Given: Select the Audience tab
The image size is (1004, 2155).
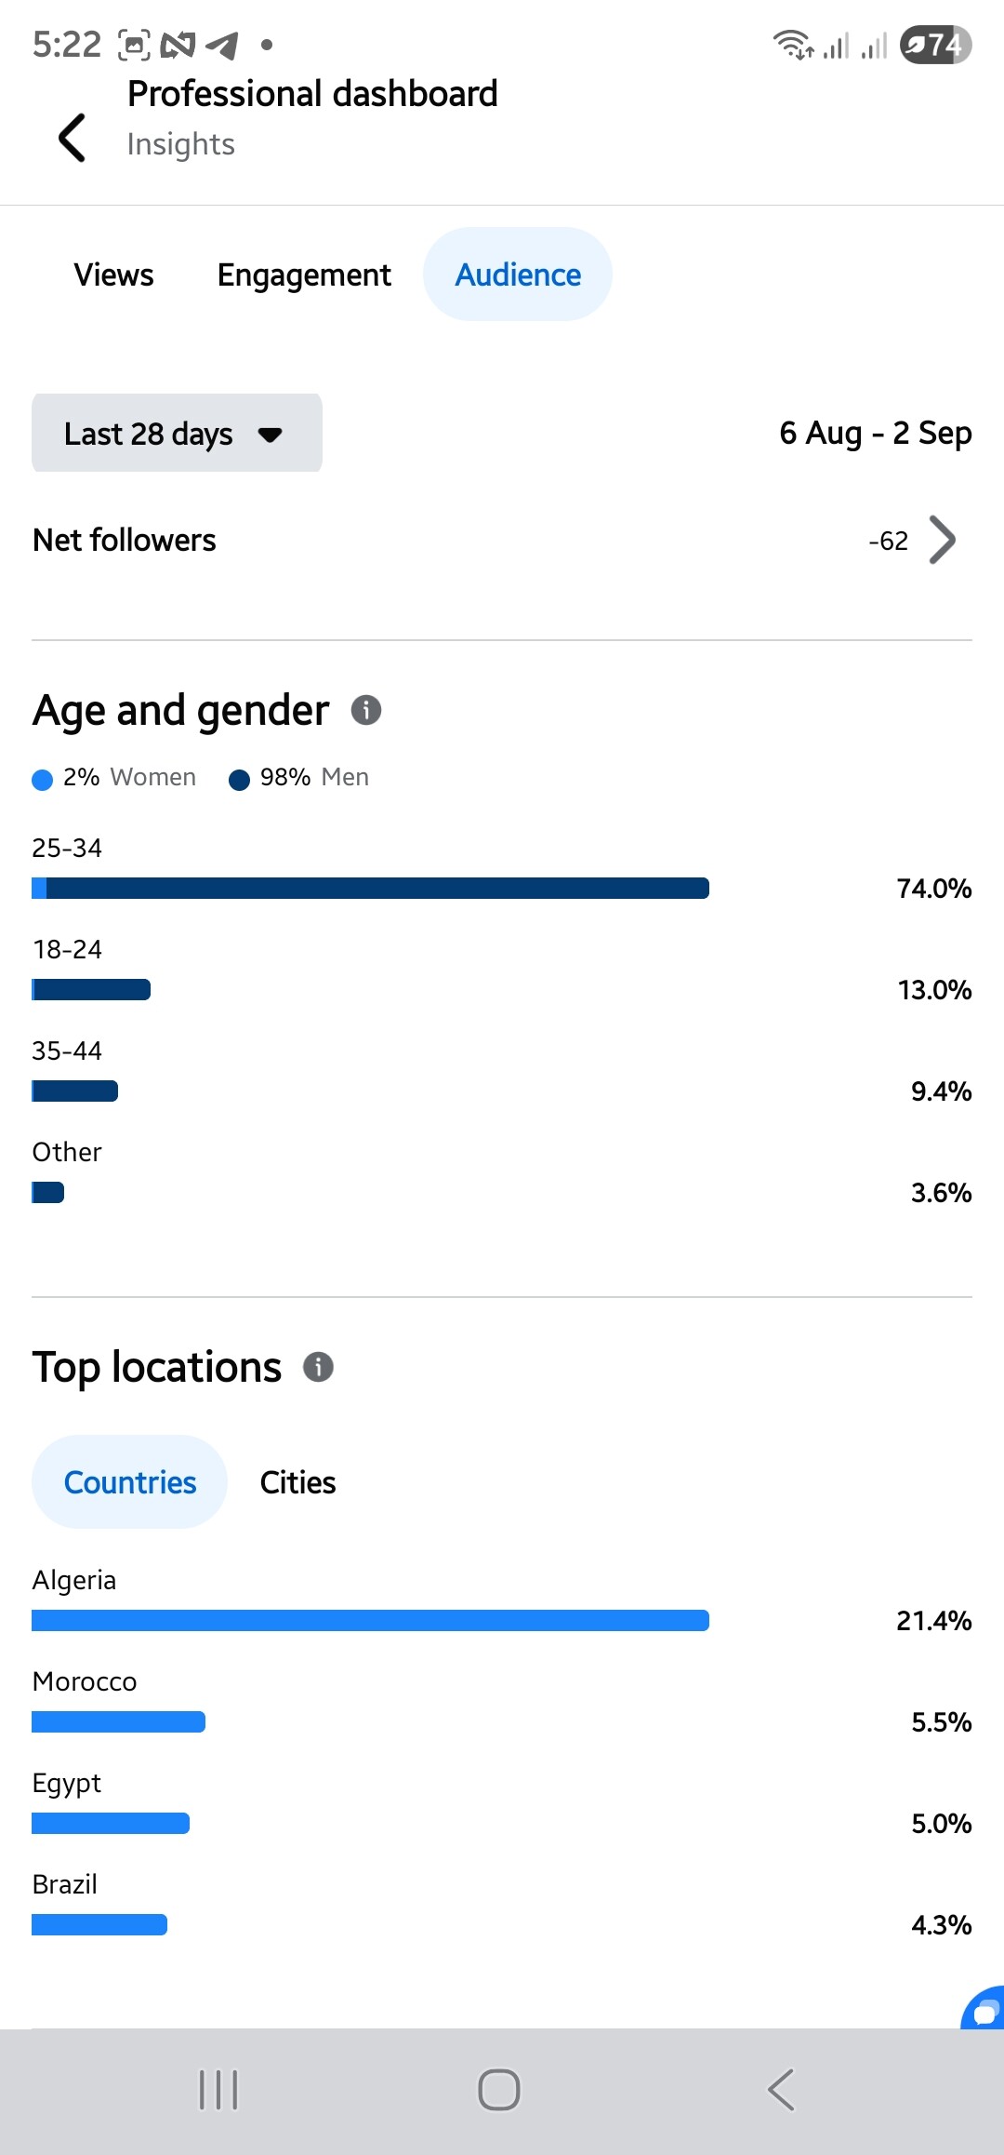Looking at the screenshot, I should pos(518,274).
